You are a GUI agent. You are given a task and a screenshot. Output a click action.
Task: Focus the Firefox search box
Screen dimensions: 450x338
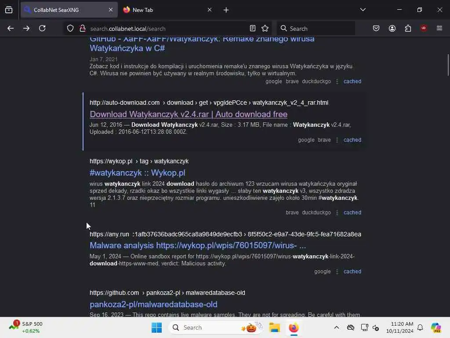[x=316, y=29]
